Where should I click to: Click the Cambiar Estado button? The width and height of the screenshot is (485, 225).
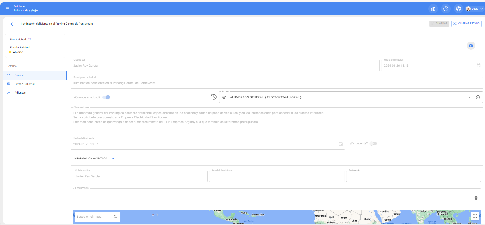466,24
